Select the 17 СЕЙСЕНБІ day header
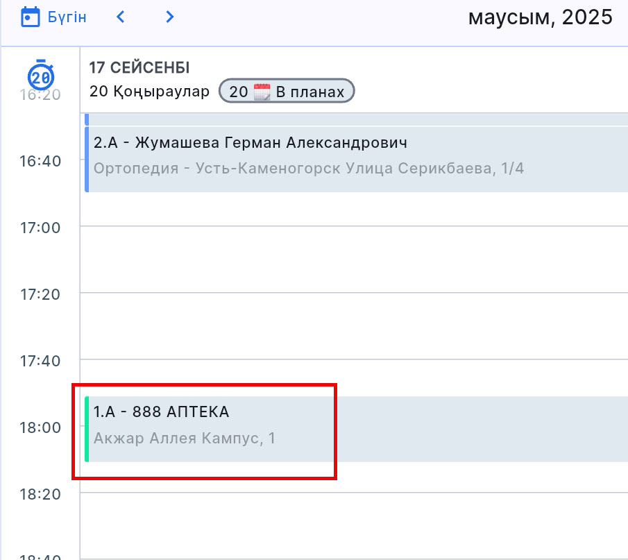This screenshot has width=628, height=560. (x=139, y=68)
